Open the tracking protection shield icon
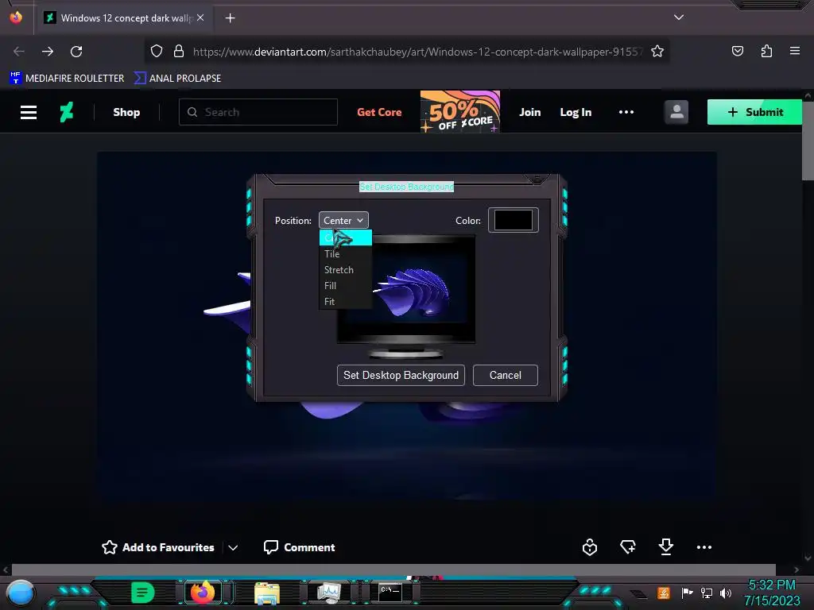The image size is (814, 610). coord(157,52)
